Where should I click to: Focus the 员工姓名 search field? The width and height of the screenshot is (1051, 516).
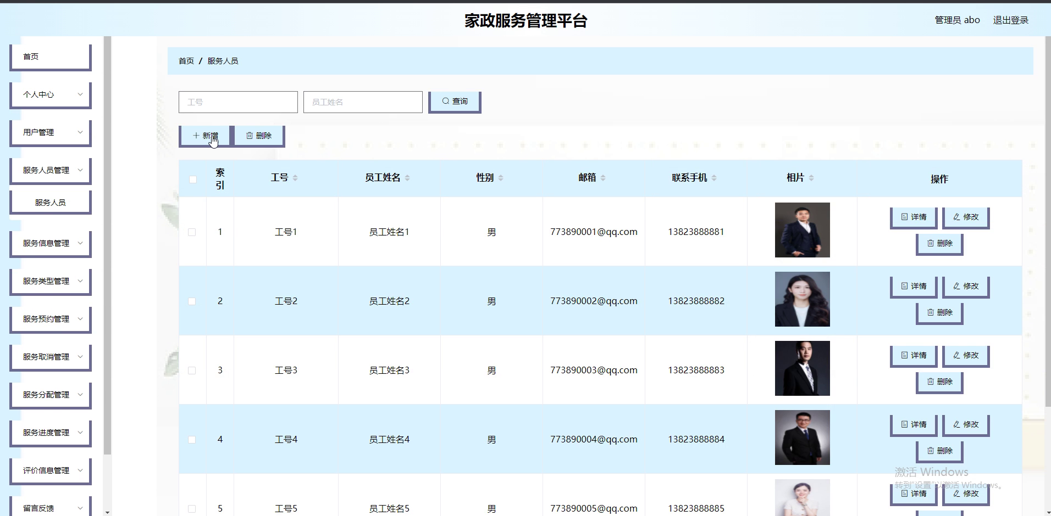point(363,102)
